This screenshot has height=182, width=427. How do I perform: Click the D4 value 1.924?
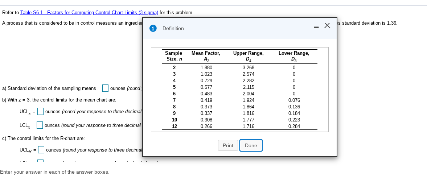point(249,100)
